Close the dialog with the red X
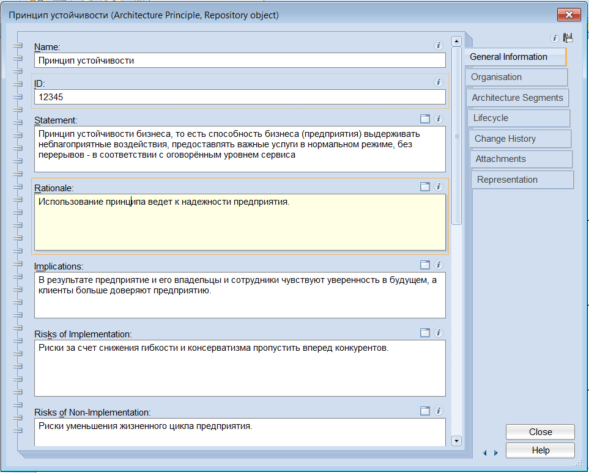This screenshot has height=473, width=589. (x=569, y=15)
